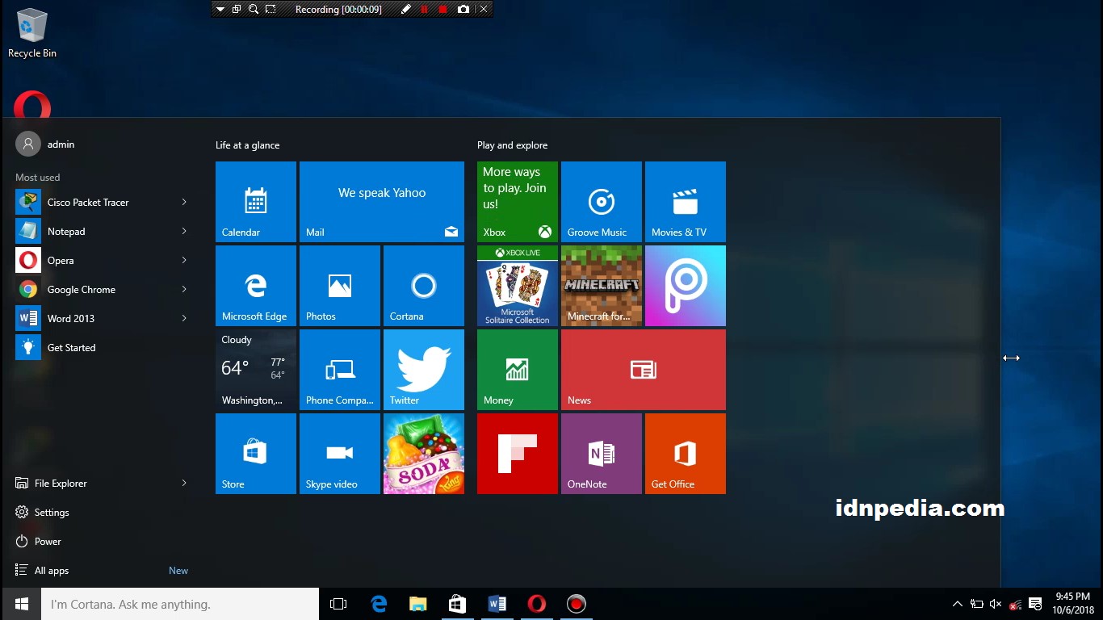The image size is (1103, 620).
Task: Open the Store from the taskbar
Action: pyautogui.click(x=457, y=604)
